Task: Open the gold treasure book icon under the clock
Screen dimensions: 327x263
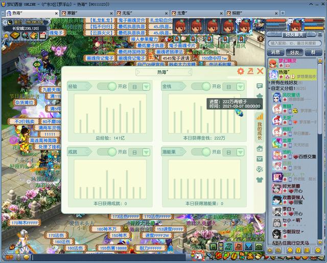Action: (15, 36)
